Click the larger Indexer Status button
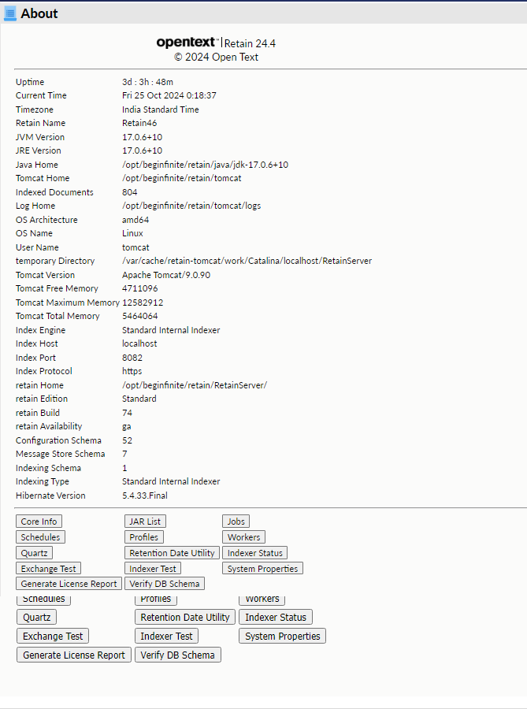 click(x=276, y=617)
